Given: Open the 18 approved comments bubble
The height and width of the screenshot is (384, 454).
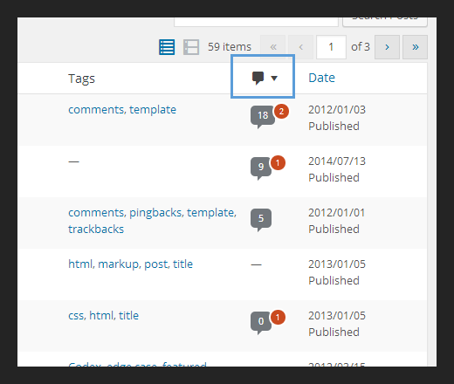Looking at the screenshot, I should coord(263,117).
